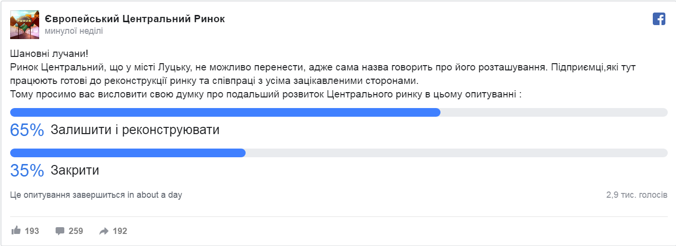The height and width of the screenshot is (246, 676).
Task: Click the 65% poll progress bar
Action: tap(225, 112)
